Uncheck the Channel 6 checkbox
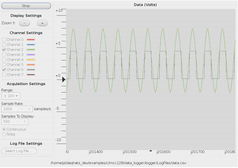The image size is (238, 168). (4, 70)
